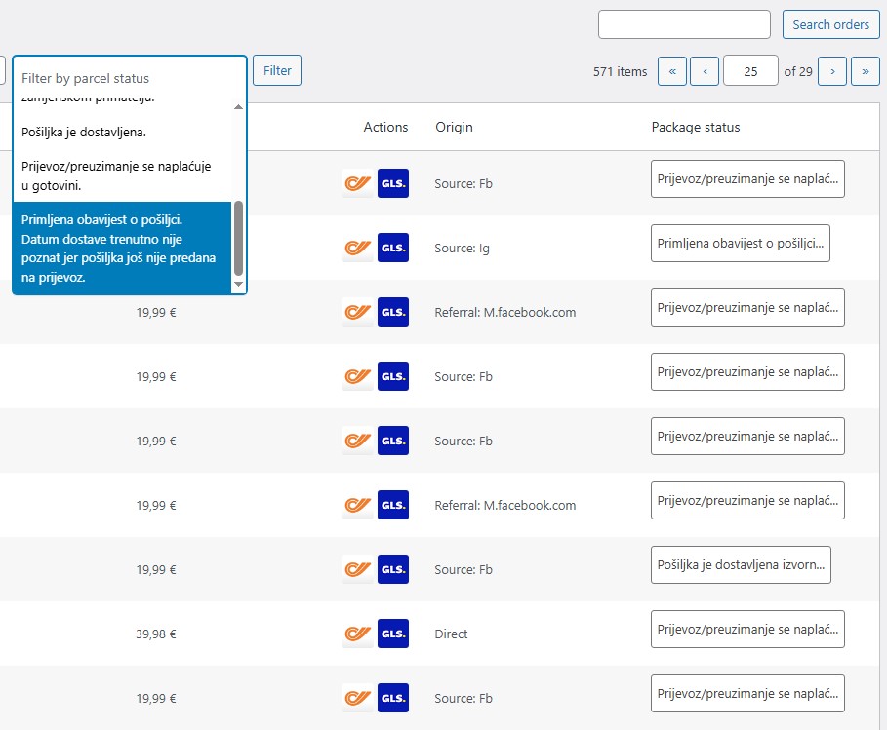Click the Search orders button
This screenshot has width=887, height=730.
pyautogui.click(x=830, y=24)
